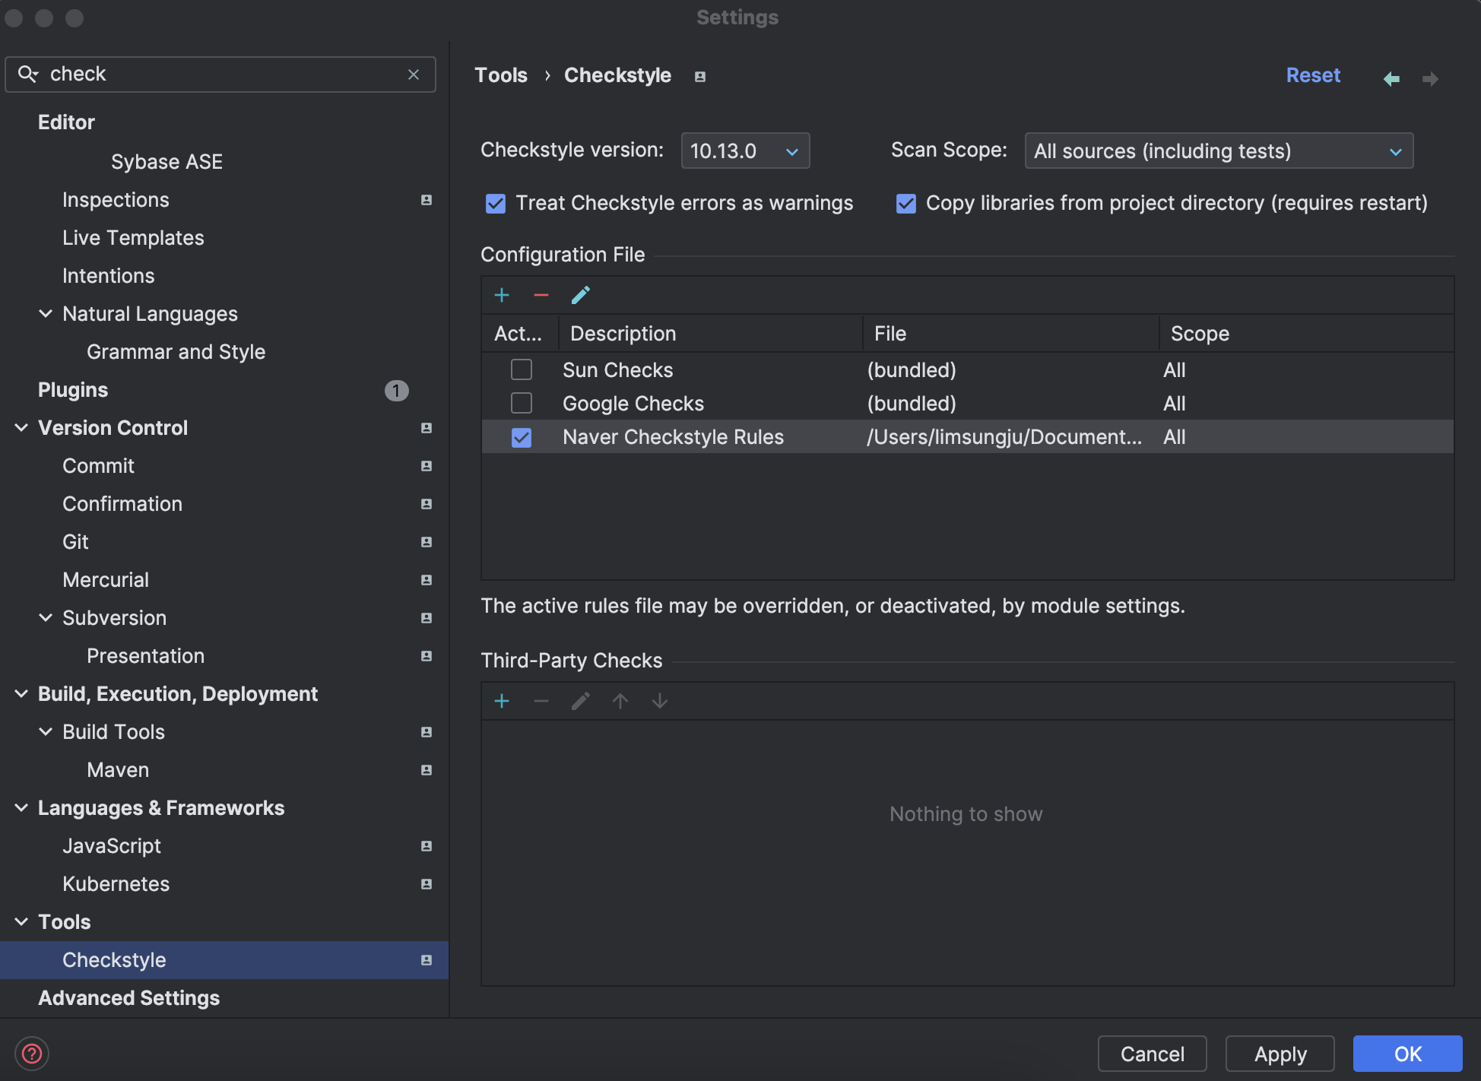Click project icon beside Commit
The height and width of the screenshot is (1081, 1481).
click(427, 466)
